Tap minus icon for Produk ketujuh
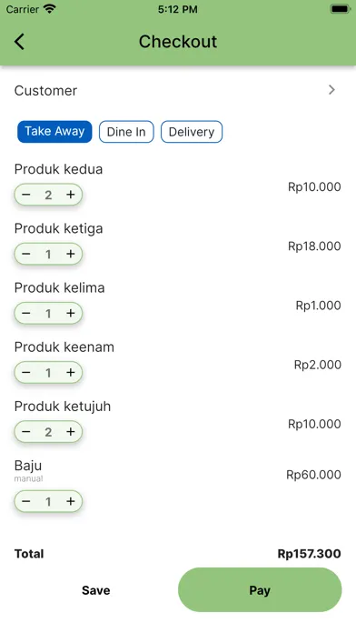The image size is (356, 633). (26, 432)
